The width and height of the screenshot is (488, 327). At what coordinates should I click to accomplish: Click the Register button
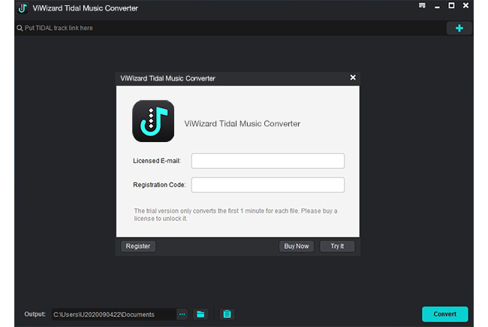point(138,247)
